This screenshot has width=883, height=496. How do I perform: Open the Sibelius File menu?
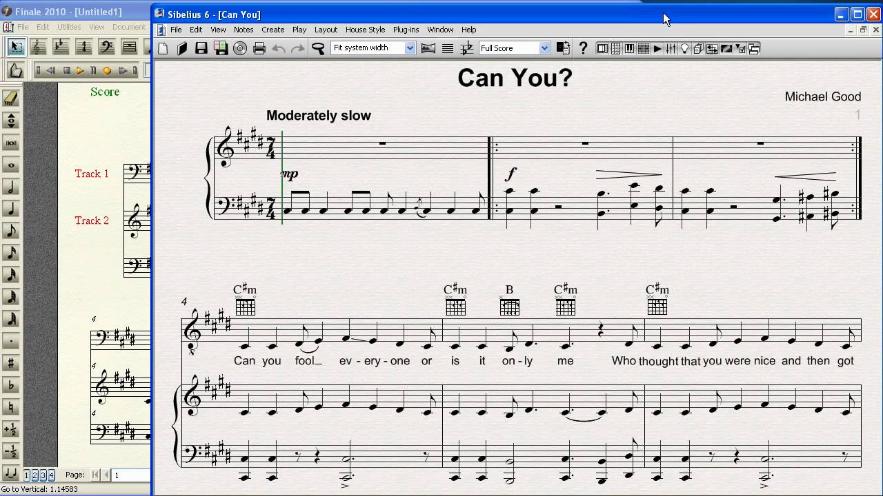click(x=176, y=30)
